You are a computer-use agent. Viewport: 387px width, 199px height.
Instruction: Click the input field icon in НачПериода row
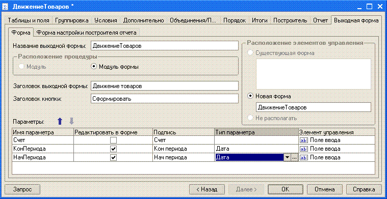[303, 158]
